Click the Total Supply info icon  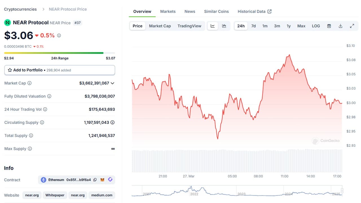31,136
